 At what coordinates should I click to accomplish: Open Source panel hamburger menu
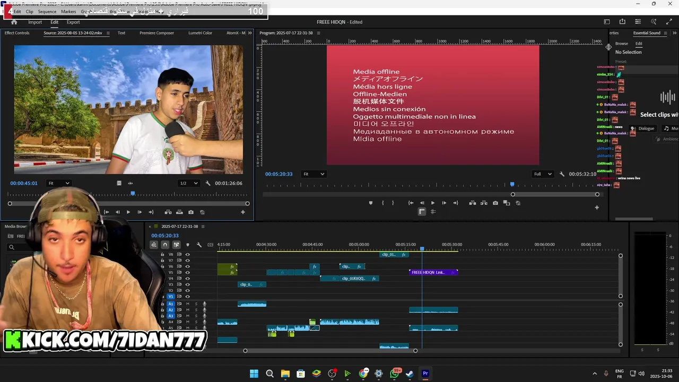click(108, 33)
